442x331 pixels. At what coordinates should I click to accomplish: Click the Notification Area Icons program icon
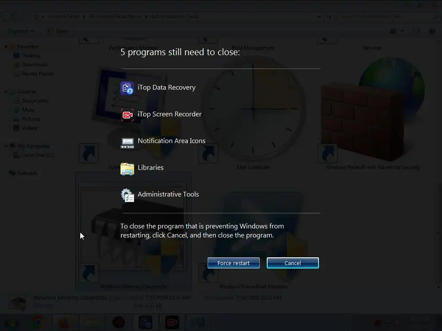(127, 143)
